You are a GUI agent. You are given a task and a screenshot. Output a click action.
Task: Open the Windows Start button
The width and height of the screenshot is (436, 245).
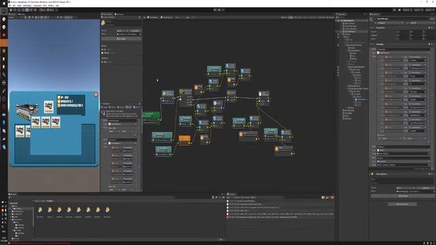pos(3,3)
